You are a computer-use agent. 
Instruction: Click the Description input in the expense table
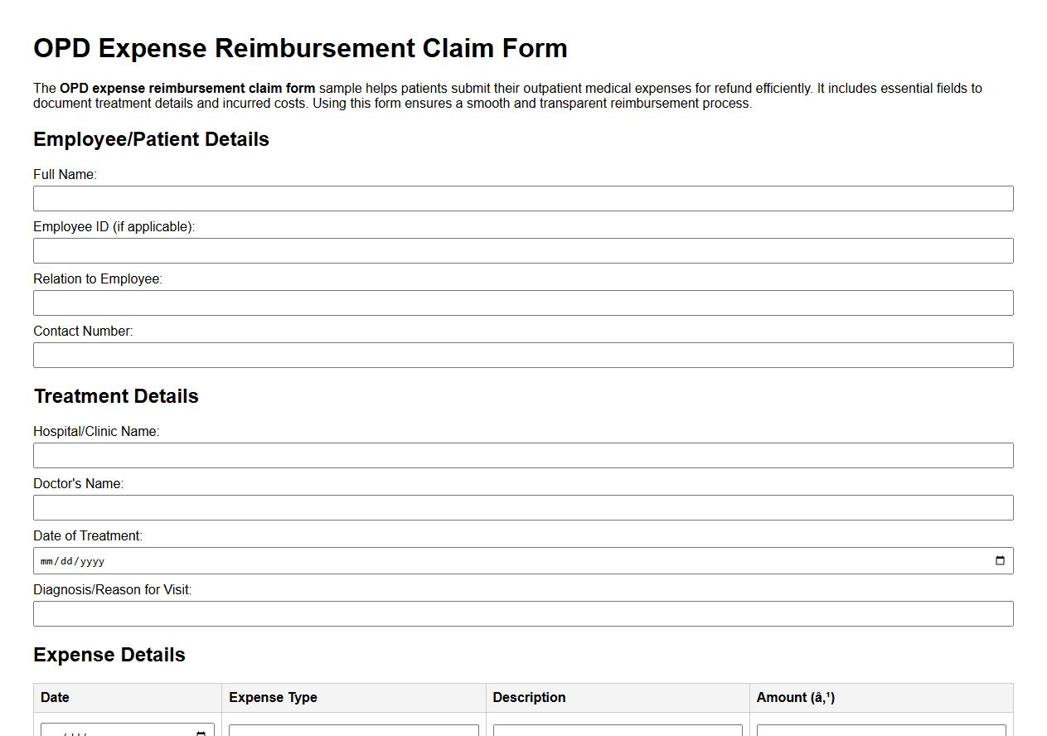618,733
